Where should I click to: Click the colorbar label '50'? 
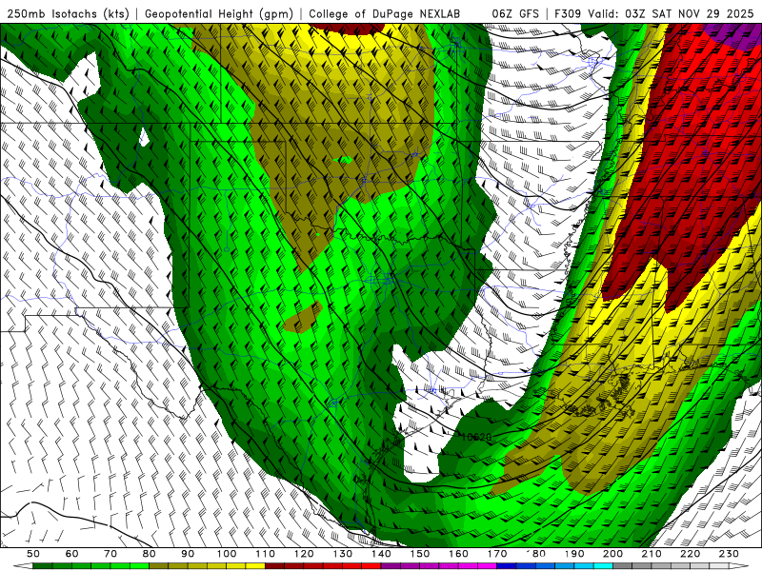tap(33, 554)
